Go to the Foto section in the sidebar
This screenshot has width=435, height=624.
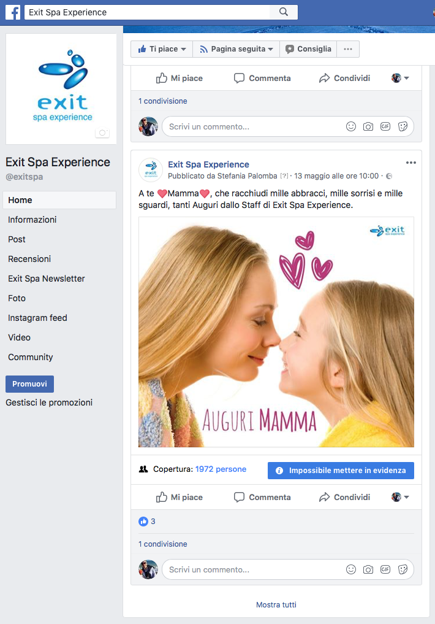click(x=17, y=298)
